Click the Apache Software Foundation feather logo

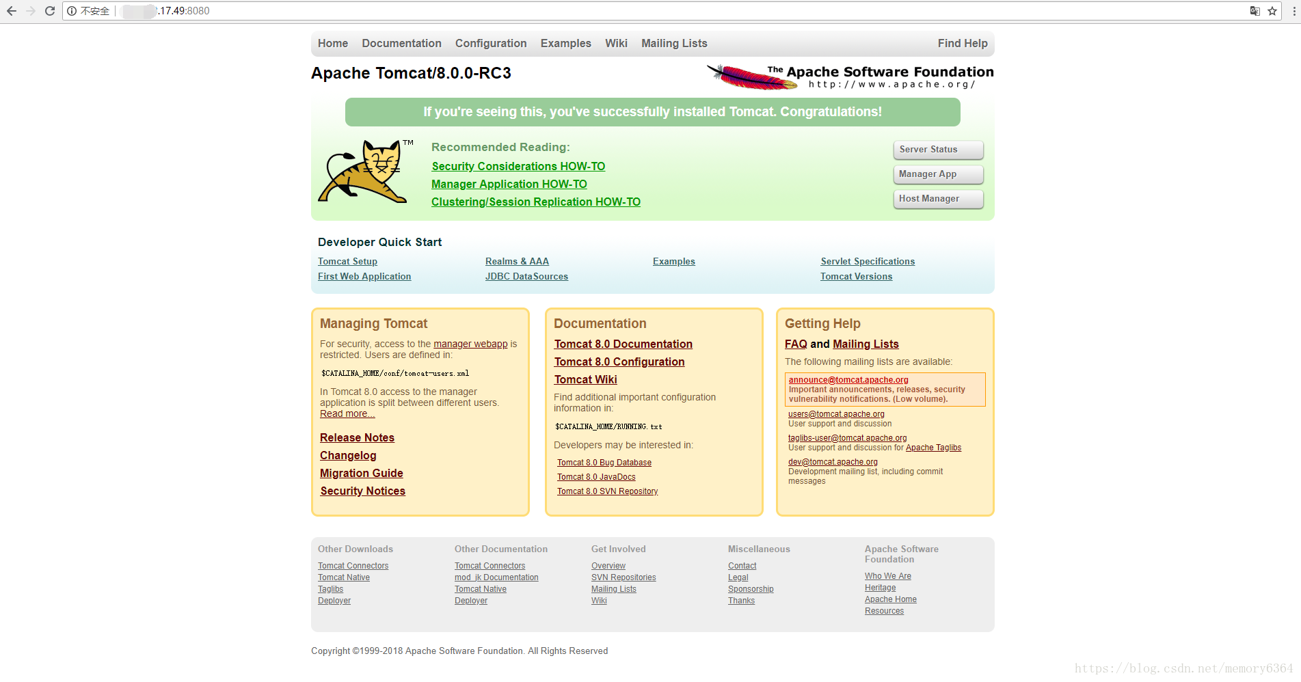(850, 77)
